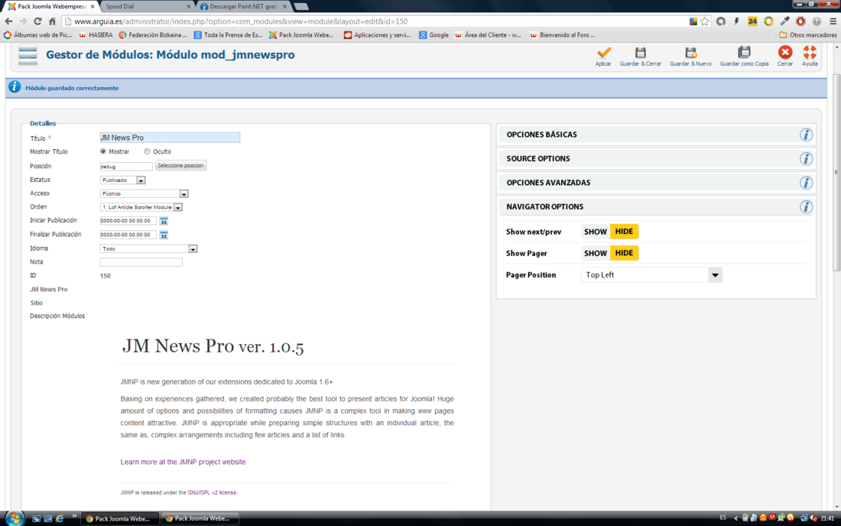This screenshot has height=526, width=841.
Task: Select the Oculto radio for Mostrar Título
Action: point(147,151)
